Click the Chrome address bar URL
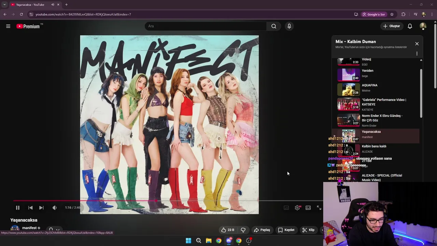The image size is (437, 246). coord(83,14)
